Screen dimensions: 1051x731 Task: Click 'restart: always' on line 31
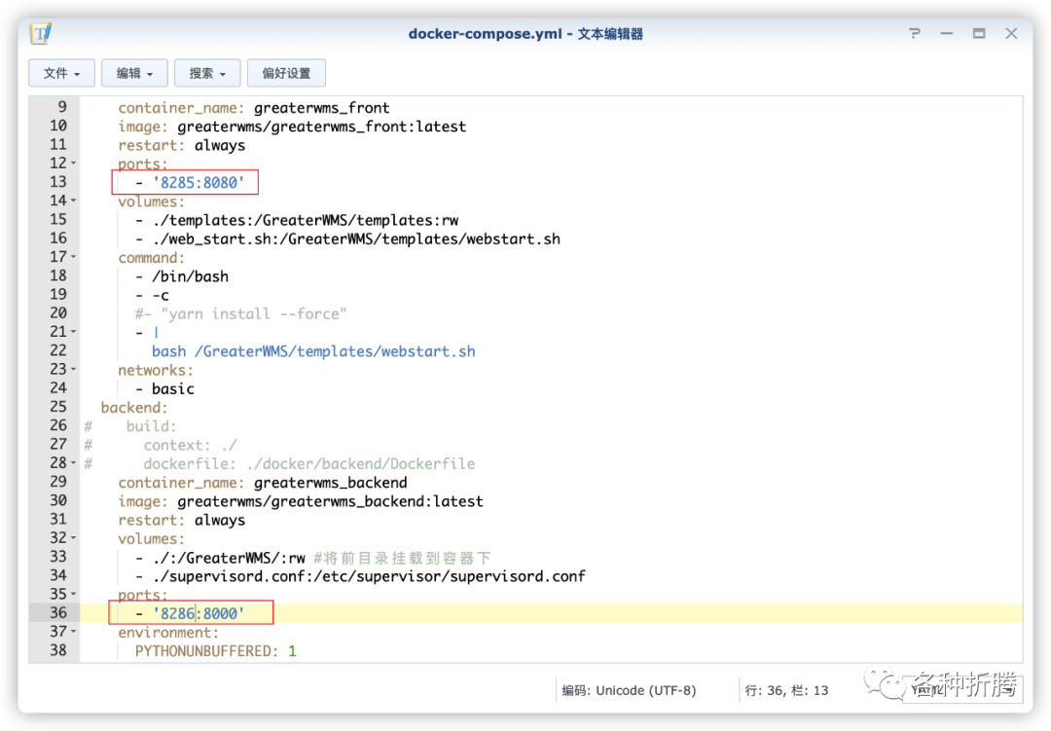pos(182,521)
